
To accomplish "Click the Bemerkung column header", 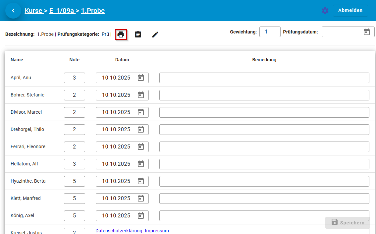I will pos(264,60).
